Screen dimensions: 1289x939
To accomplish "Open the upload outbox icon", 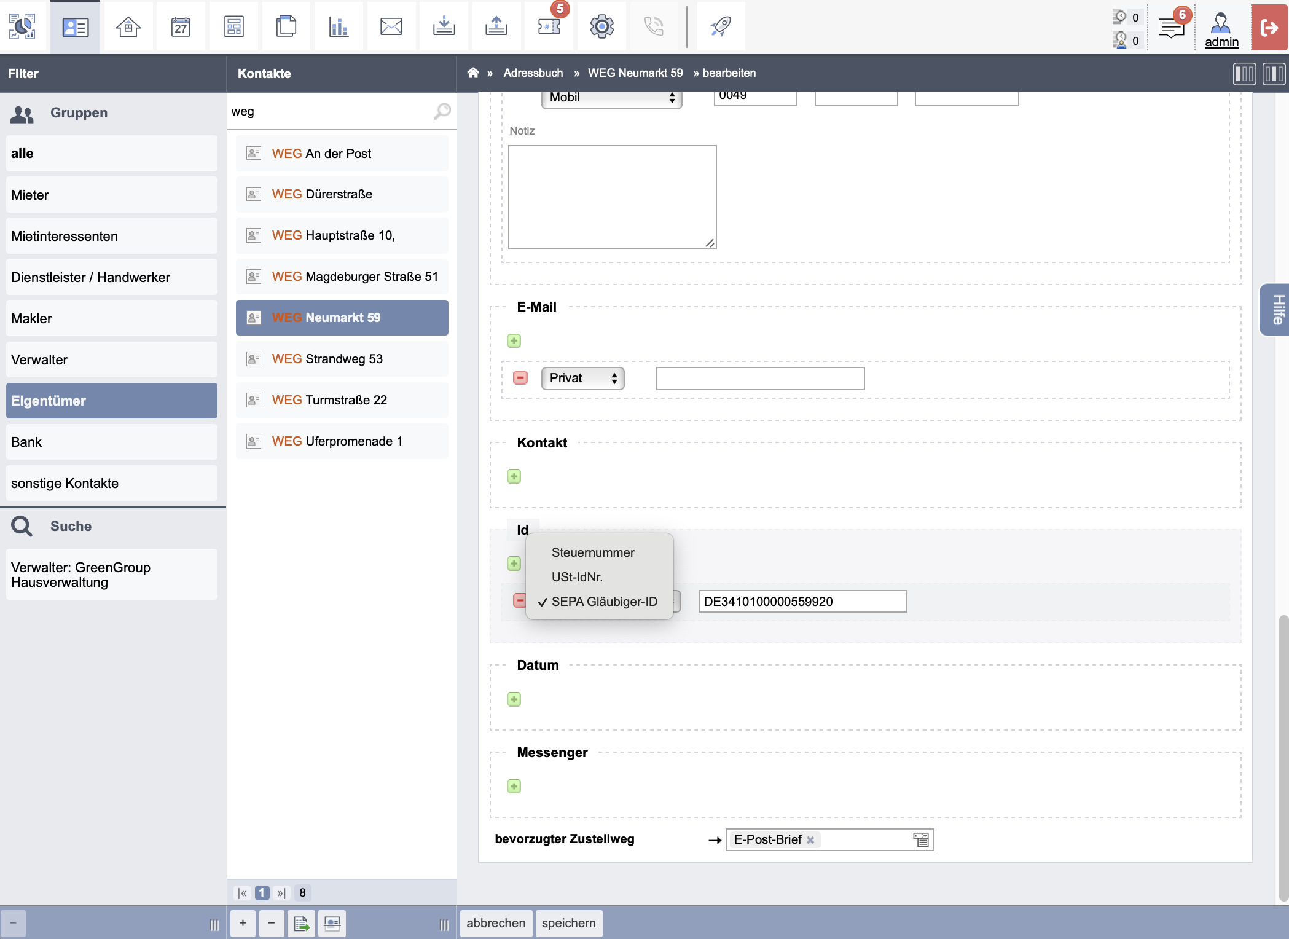I will [496, 26].
